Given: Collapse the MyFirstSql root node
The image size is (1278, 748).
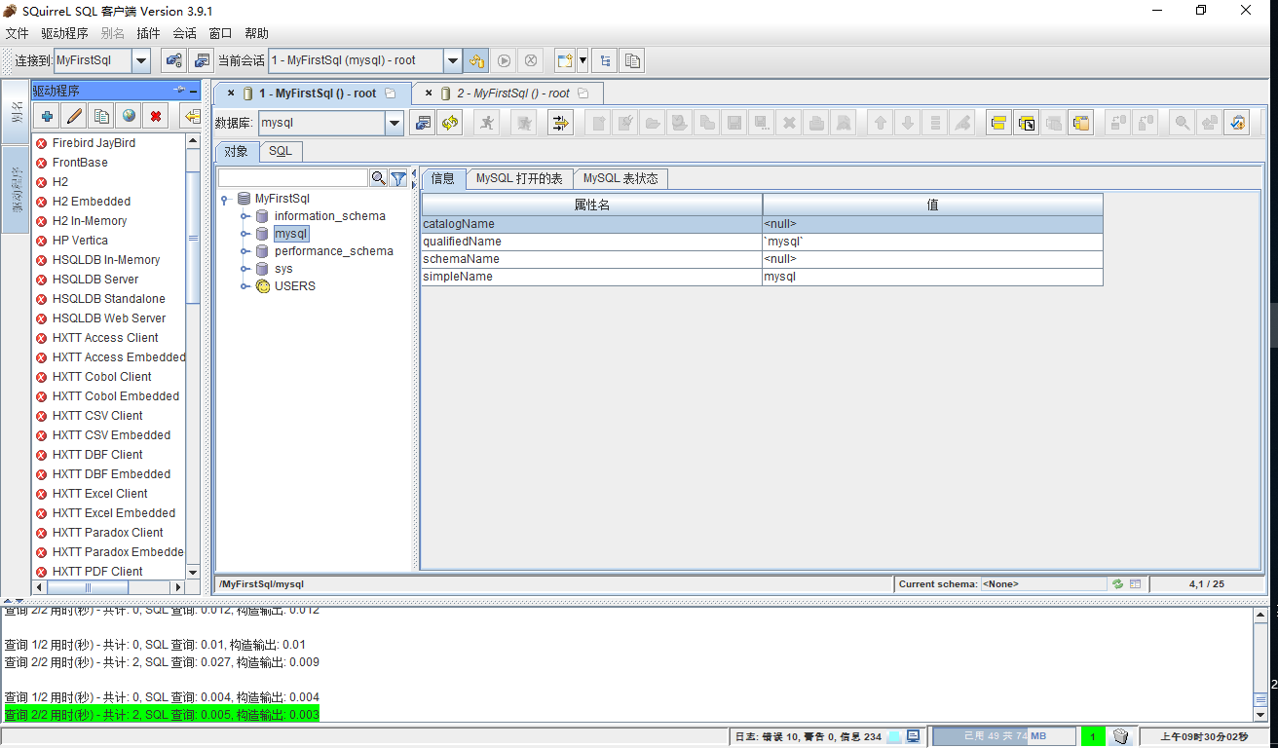Looking at the screenshot, I should (225, 199).
